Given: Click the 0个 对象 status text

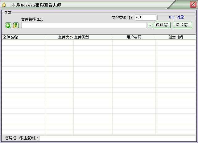Looking at the screenshot, I should click(x=176, y=17).
